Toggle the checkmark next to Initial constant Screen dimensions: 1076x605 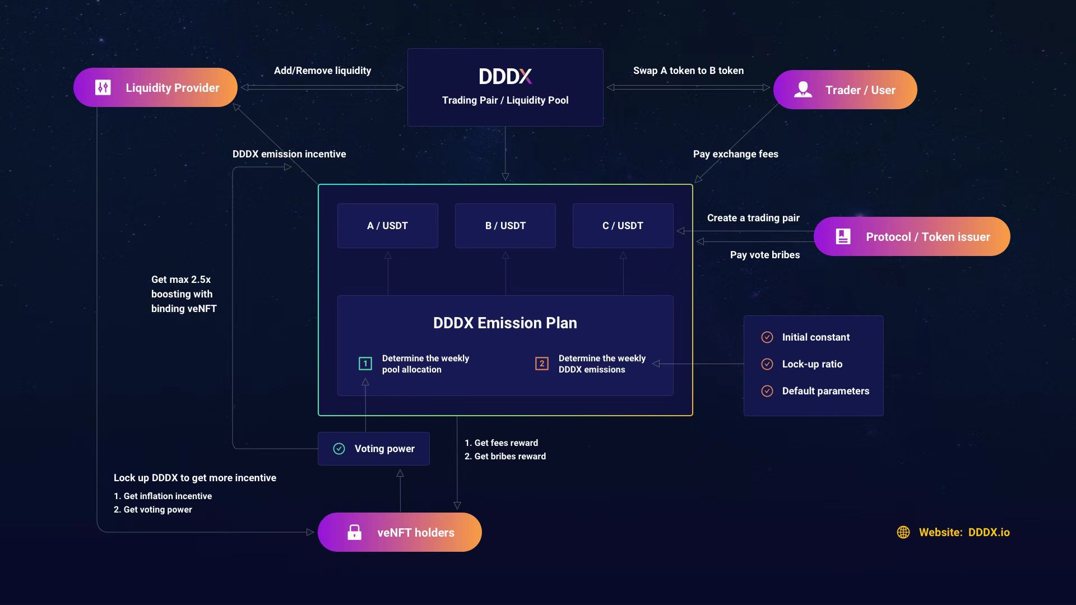click(768, 337)
